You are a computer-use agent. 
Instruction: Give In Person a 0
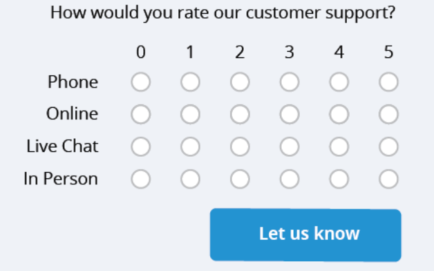[x=140, y=178]
